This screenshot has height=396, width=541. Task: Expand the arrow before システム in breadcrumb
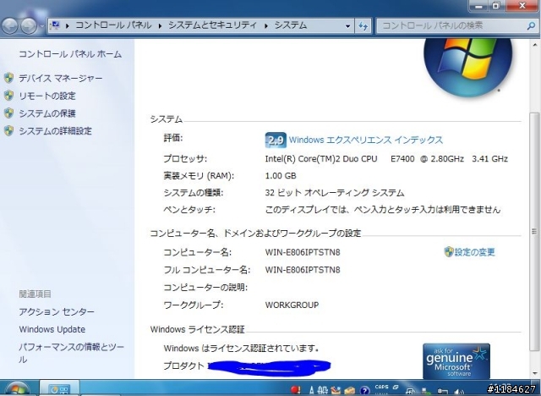(x=266, y=26)
